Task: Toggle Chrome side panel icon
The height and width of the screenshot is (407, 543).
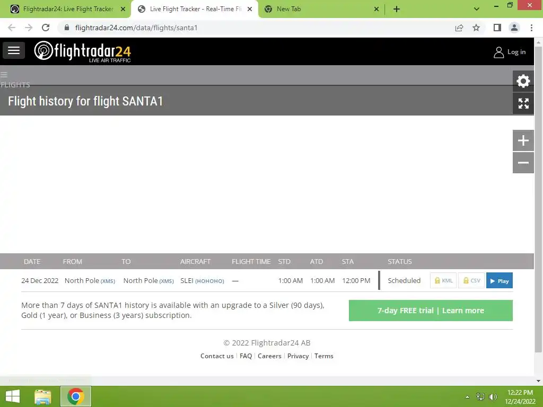Action: (x=497, y=28)
